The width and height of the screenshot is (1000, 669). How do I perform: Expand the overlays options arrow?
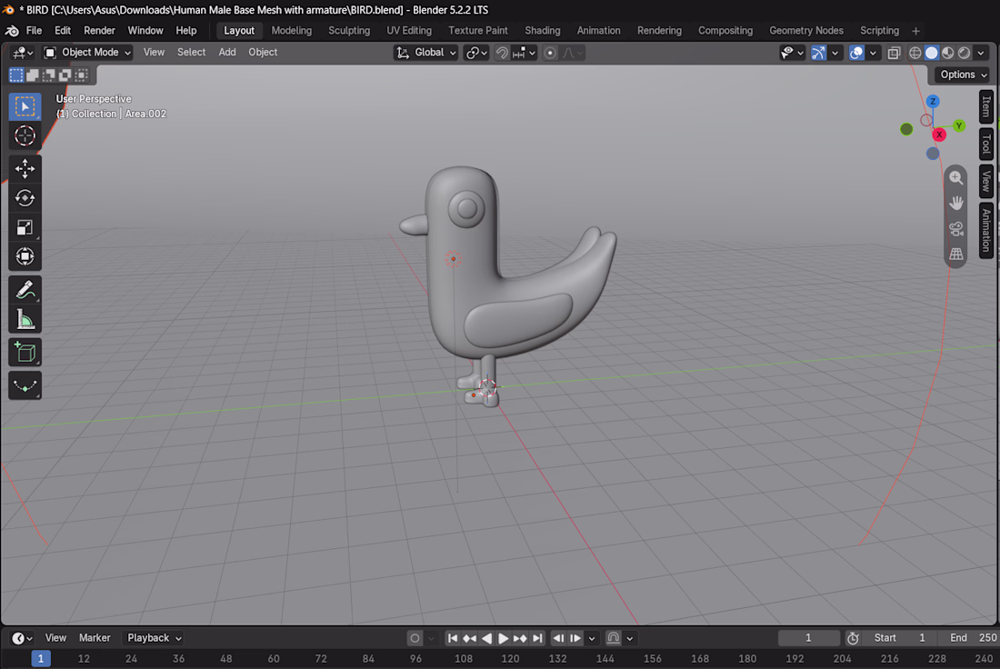(x=873, y=53)
